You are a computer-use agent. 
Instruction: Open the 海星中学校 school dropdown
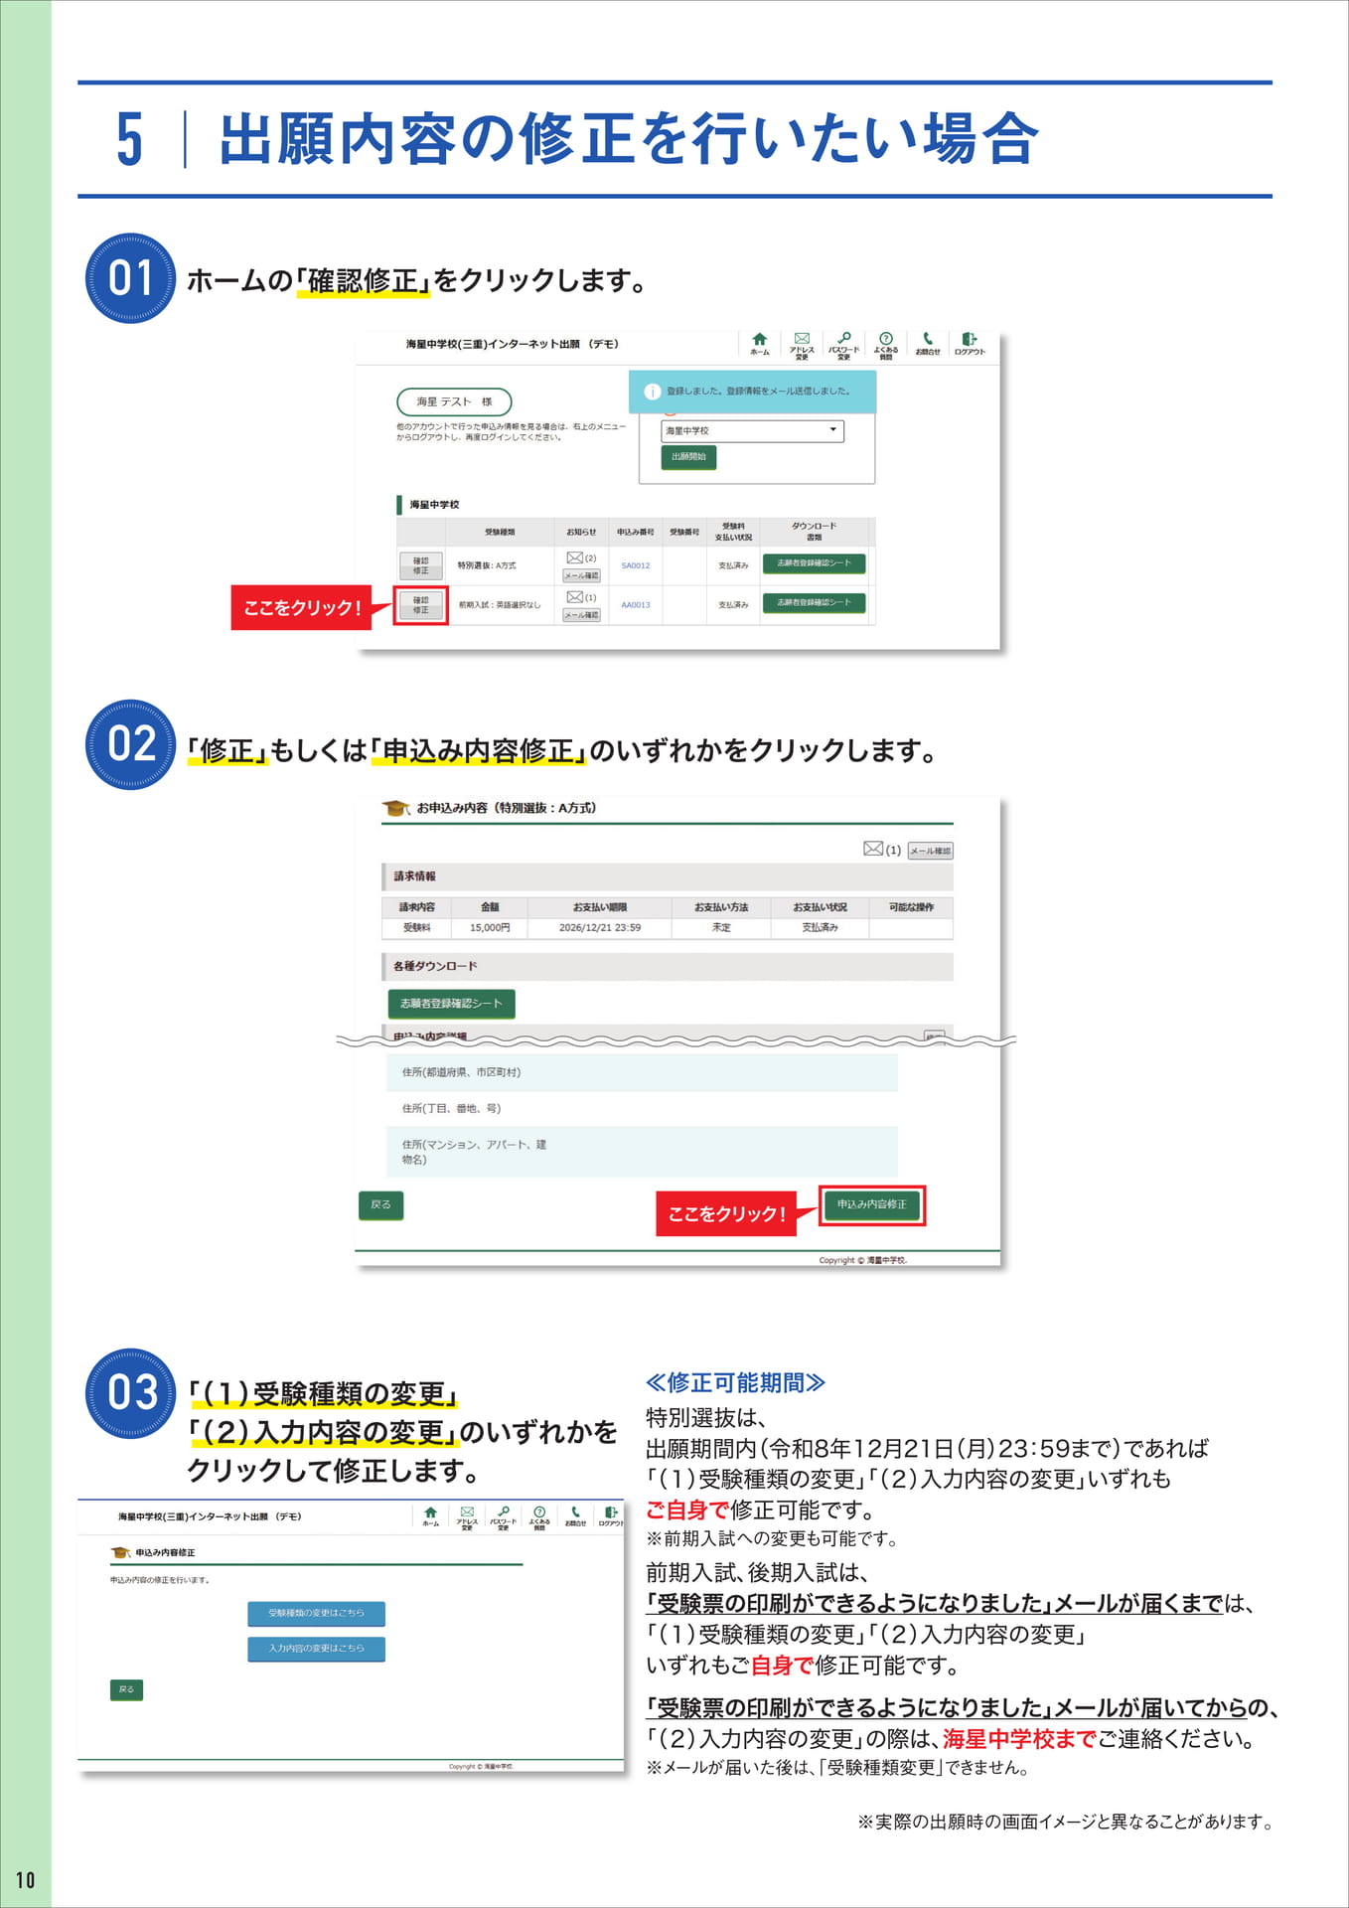click(x=752, y=430)
